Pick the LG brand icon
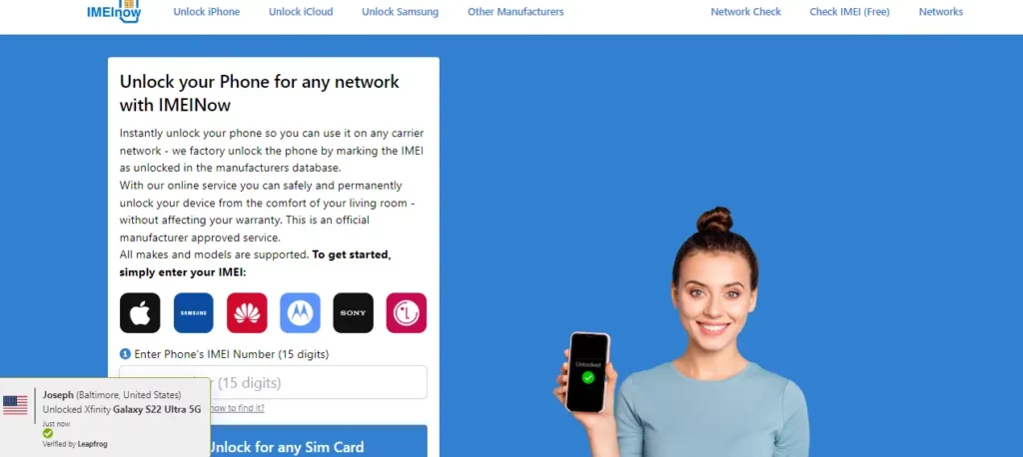The width and height of the screenshot is (1023, 457). coord(407,313)
